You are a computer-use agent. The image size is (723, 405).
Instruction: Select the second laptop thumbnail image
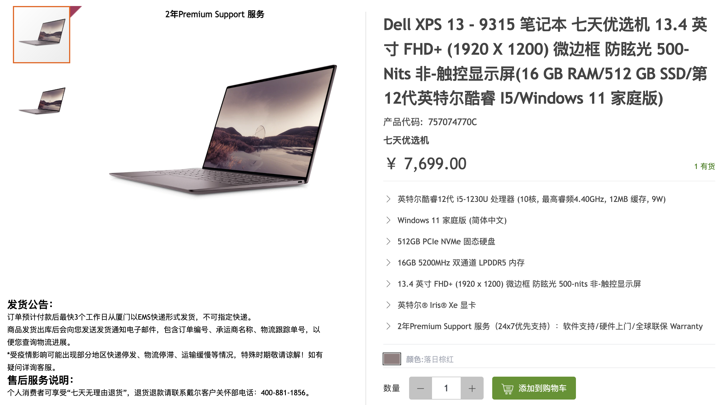pos(42,101)
